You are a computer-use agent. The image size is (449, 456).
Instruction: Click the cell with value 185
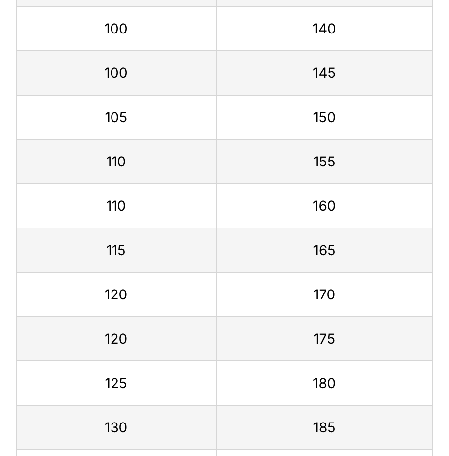point(324,428)
